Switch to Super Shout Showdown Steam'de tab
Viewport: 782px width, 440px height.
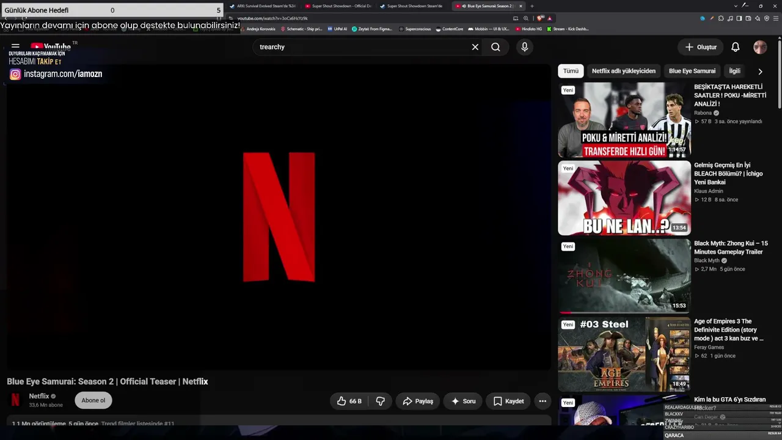click(x=414, y=6)
